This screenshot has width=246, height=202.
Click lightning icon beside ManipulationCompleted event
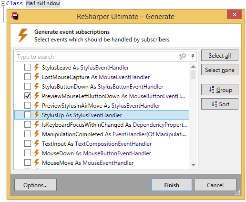coord(37,134)
